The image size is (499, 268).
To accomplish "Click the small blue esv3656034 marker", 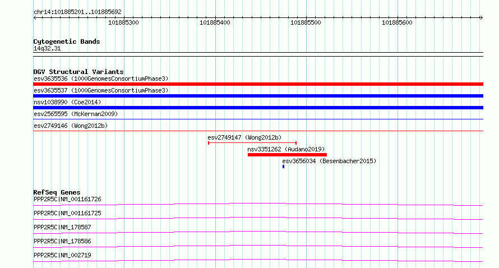I will coord(283,167).
